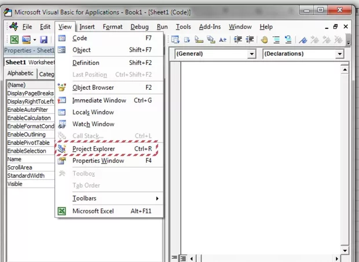Select the EnableCalculation property row

tap(31, 118)
